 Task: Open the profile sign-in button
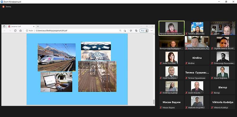pyautogui.click(x=144, y=31)
